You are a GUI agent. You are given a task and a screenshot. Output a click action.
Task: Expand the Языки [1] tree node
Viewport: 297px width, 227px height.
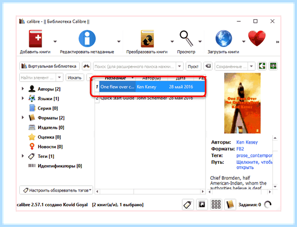tap(23, 98)
